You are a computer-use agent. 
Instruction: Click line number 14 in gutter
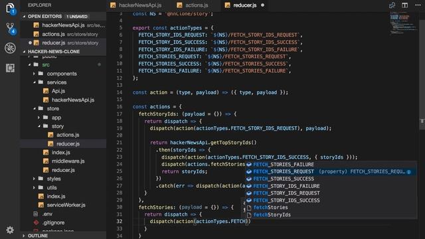pos(120,92)
